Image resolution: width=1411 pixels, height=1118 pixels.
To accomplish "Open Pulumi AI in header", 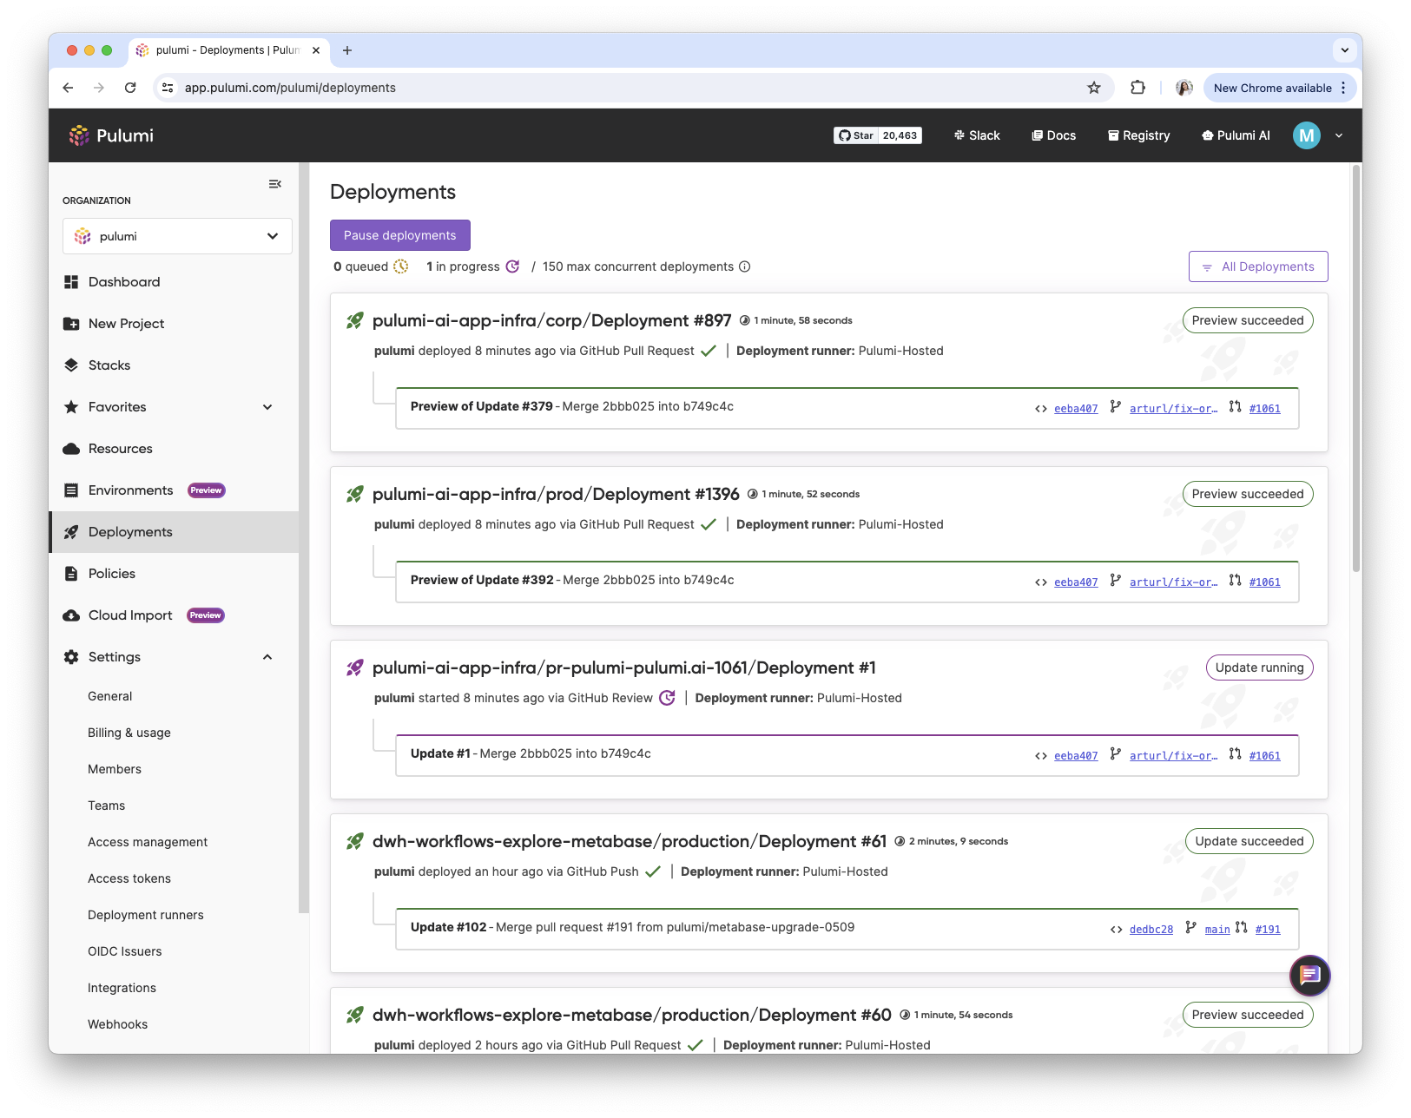I will 1236,135.
